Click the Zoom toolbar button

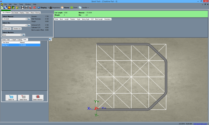[74, 8]
